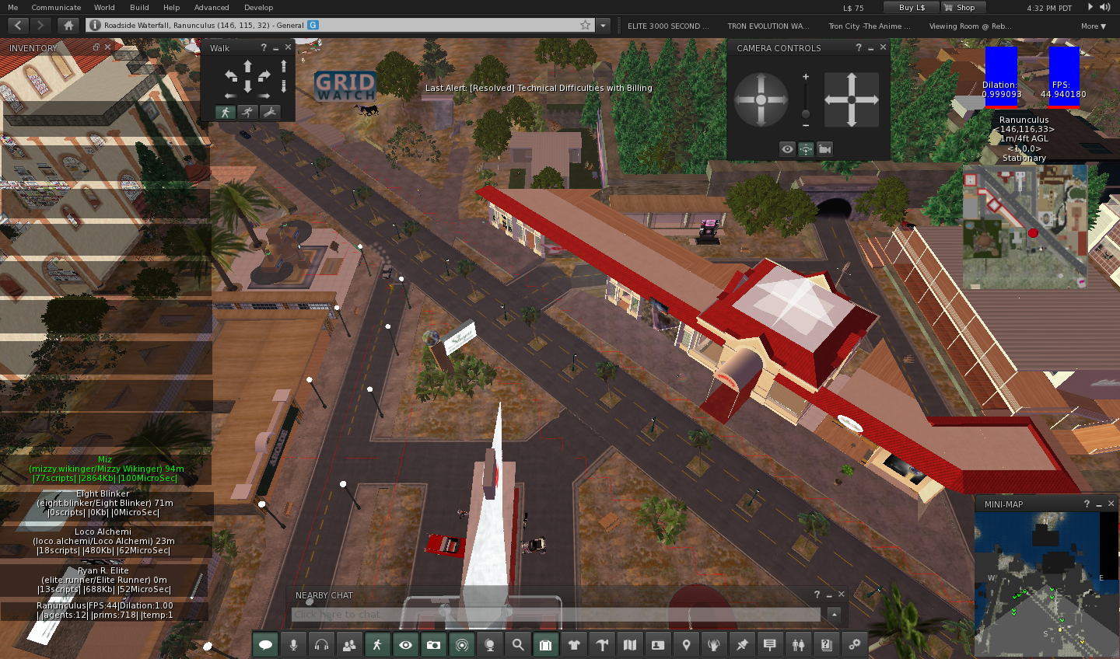Toggle the eye icon in Camera Controls
This screenshot has width=1120, height=659.
787,148
